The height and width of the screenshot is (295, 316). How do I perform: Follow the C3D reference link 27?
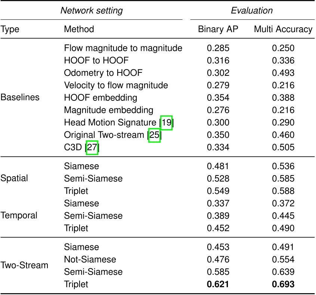[x=92, y=147]
